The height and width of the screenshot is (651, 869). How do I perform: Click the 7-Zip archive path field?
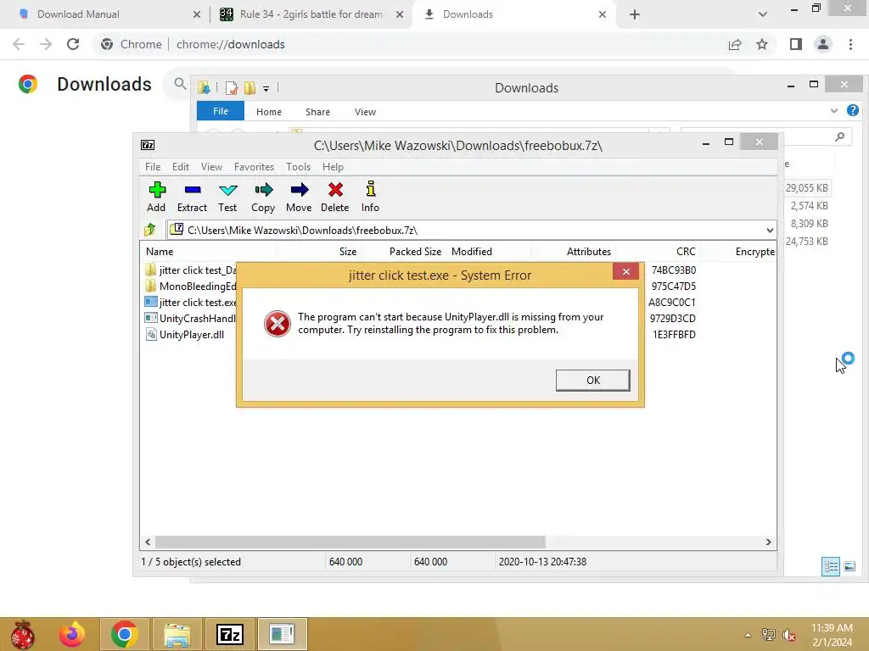pos(466,231)
